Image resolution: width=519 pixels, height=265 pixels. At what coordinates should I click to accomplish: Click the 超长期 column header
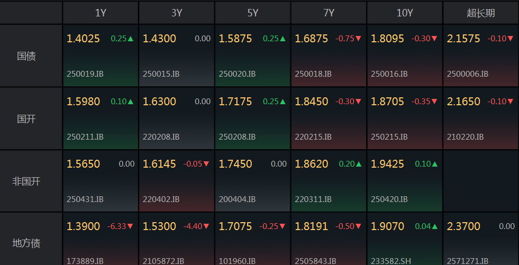(x=480, y=13)
